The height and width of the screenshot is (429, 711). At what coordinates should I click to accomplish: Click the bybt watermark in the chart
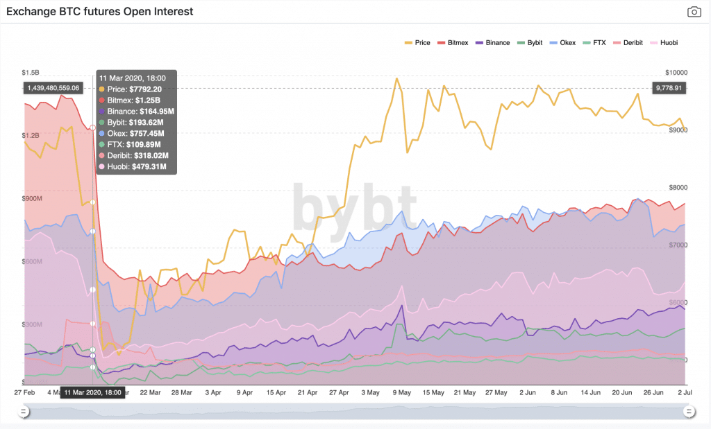[x=354, y=204]
